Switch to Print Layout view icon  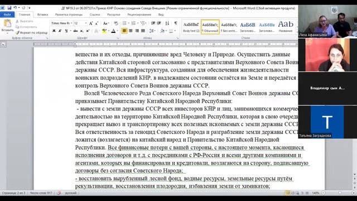click(x=288, y=193)
